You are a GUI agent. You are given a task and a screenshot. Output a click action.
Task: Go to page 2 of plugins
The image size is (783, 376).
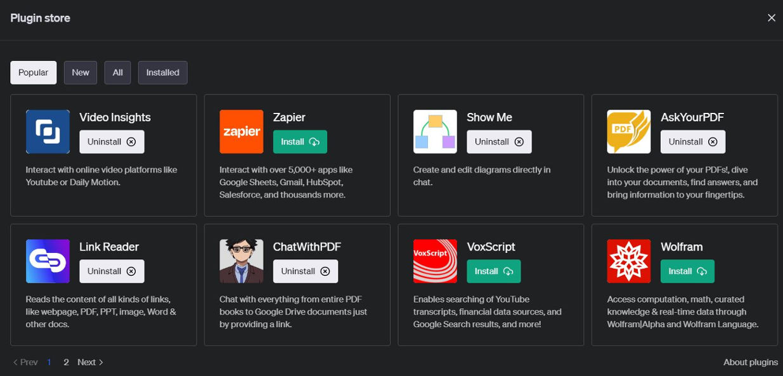click(x=66, y=362)
